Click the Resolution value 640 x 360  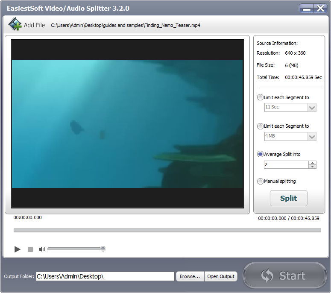[x=295, y=53]
